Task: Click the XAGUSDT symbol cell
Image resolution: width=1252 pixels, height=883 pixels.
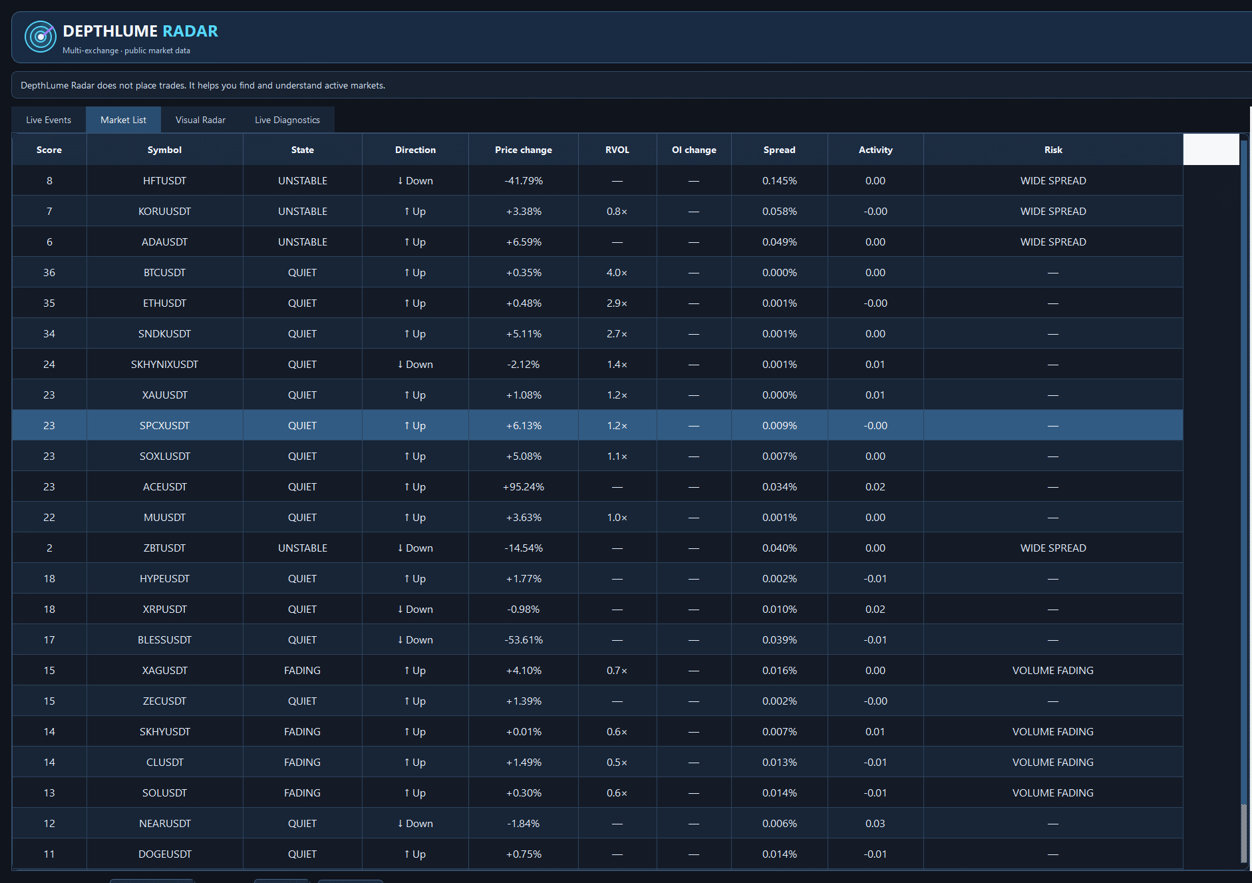Action: tap(164, 670)
